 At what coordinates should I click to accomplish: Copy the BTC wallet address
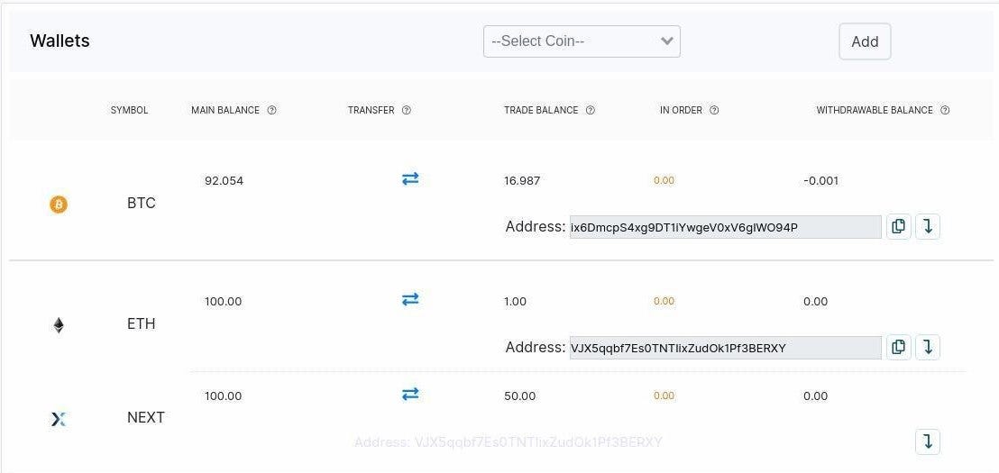click(x=898, y=226)
